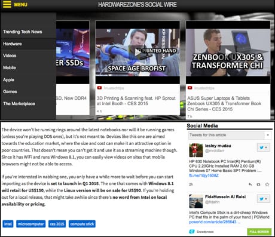The height and width of the screenshot is (237, 275).
Task: Click the compute stick tag
Action: pyautogui.click(x=82, y=224)
